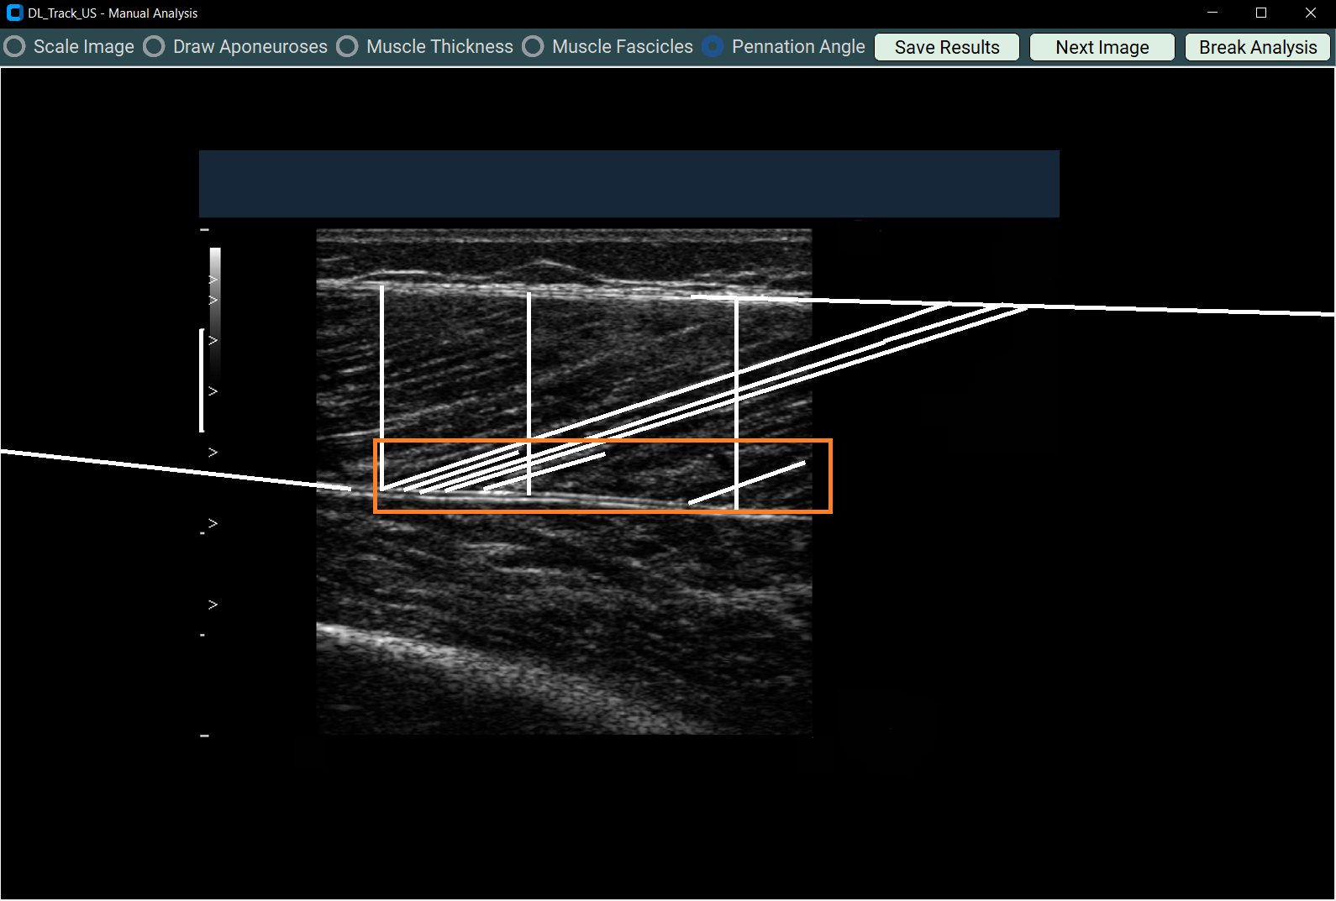Advance with the Next Image button
This screenshot has height=901, width=1336.
tap(1102, 47)
